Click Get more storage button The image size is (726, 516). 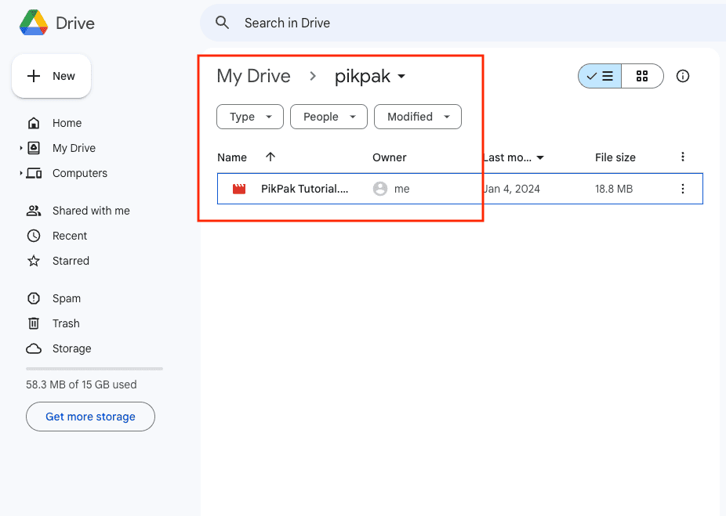point(90,417)
